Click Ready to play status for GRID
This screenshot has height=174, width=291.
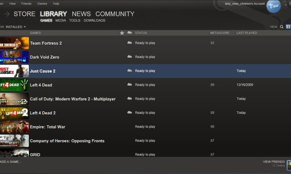pyautogui.click(x=145, y=154)
